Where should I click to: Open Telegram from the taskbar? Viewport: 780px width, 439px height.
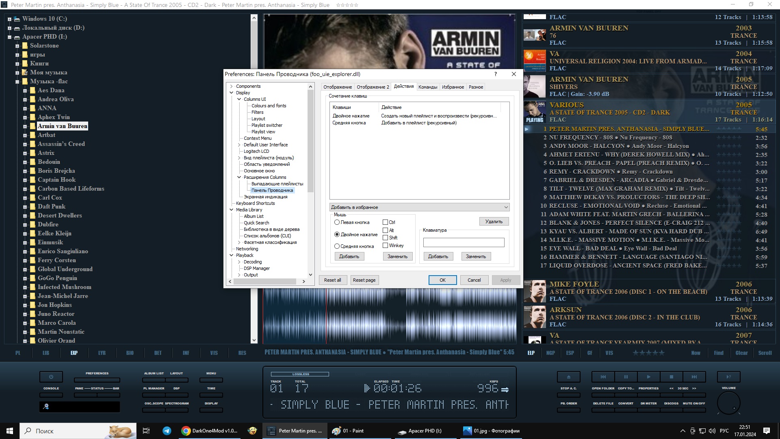point(167,431)
